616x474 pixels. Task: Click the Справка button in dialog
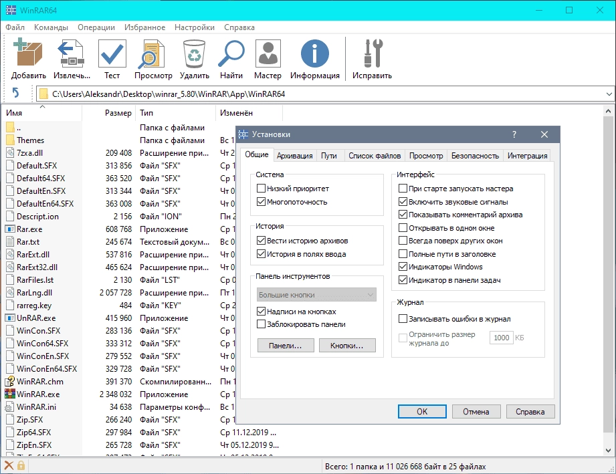tap(530, 412)
